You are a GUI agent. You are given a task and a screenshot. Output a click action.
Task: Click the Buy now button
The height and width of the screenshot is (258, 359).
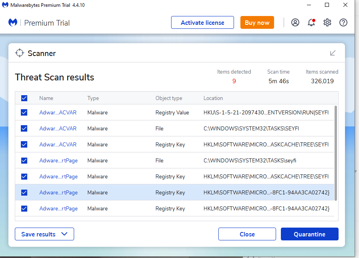pos(257,22)
